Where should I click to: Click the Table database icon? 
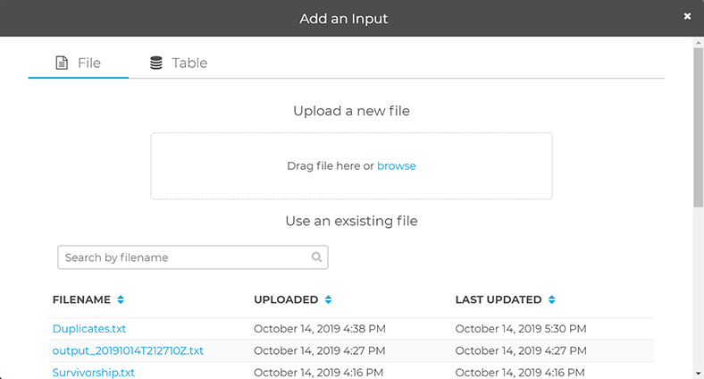pyautogui.click(x=156, y=63)
